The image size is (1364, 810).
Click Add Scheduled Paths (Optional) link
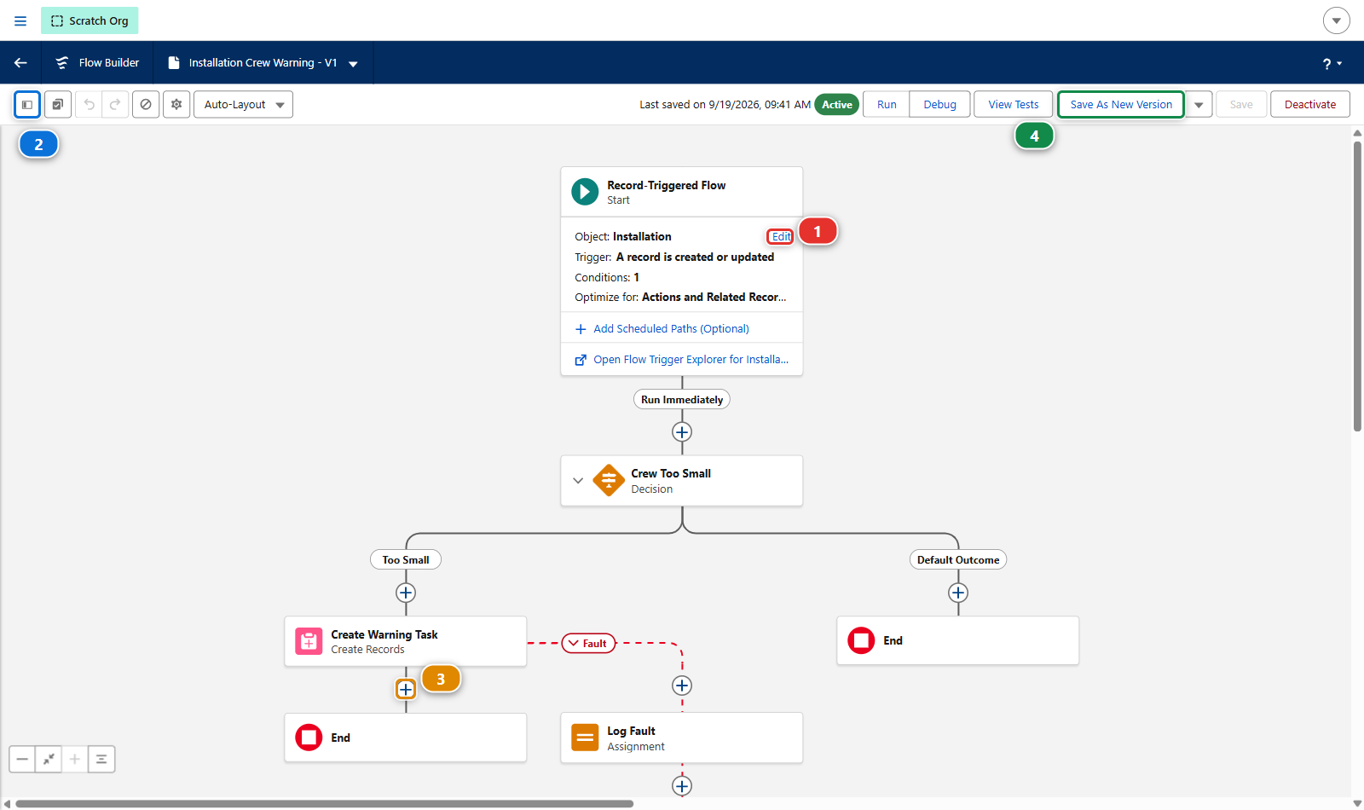pyautogui.click(x=671, y=328)
